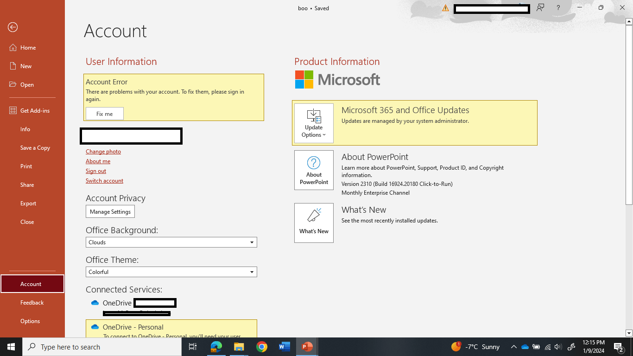This screenshot has width=633, height=356.
Task: Click the Sign out link
Action: click(96, 171)
